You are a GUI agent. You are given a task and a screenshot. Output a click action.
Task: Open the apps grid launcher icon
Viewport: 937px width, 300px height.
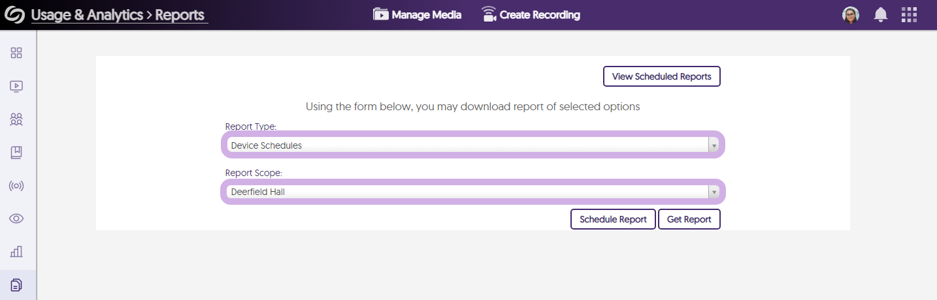click(909, 14)
